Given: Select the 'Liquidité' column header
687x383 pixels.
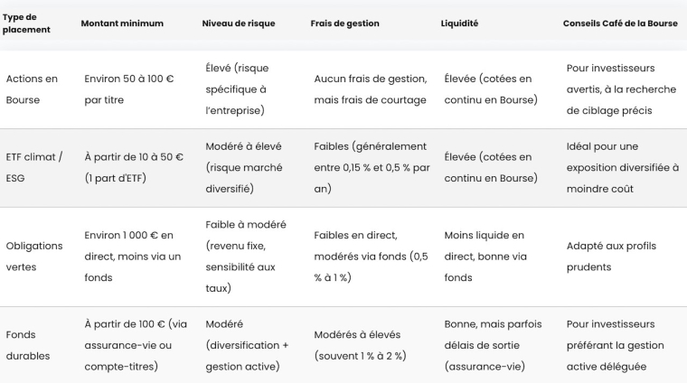Looking at the screenshot, I should [x=459, y=23].
